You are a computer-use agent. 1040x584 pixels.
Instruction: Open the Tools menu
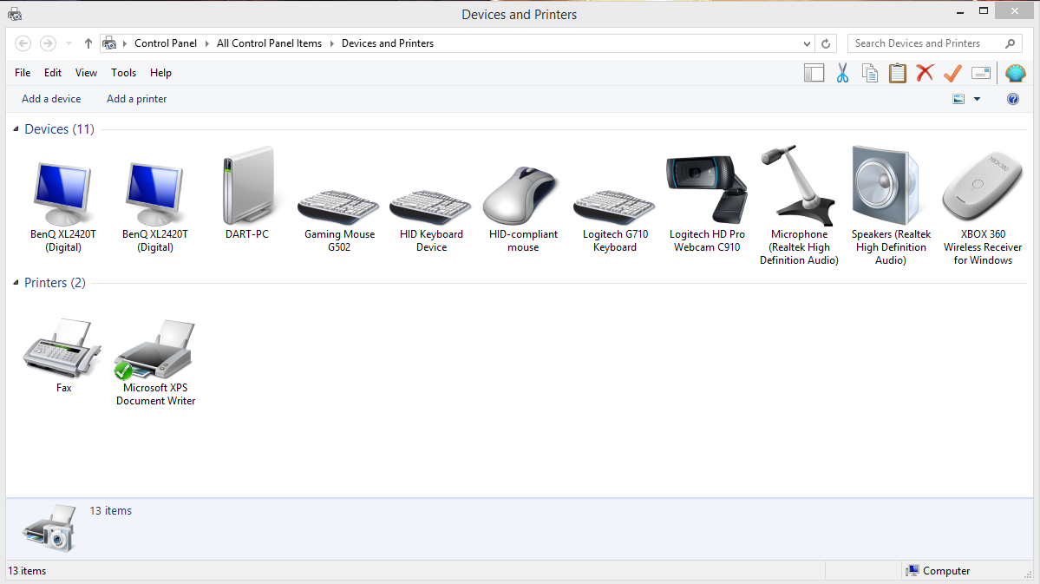coord(123,73)
